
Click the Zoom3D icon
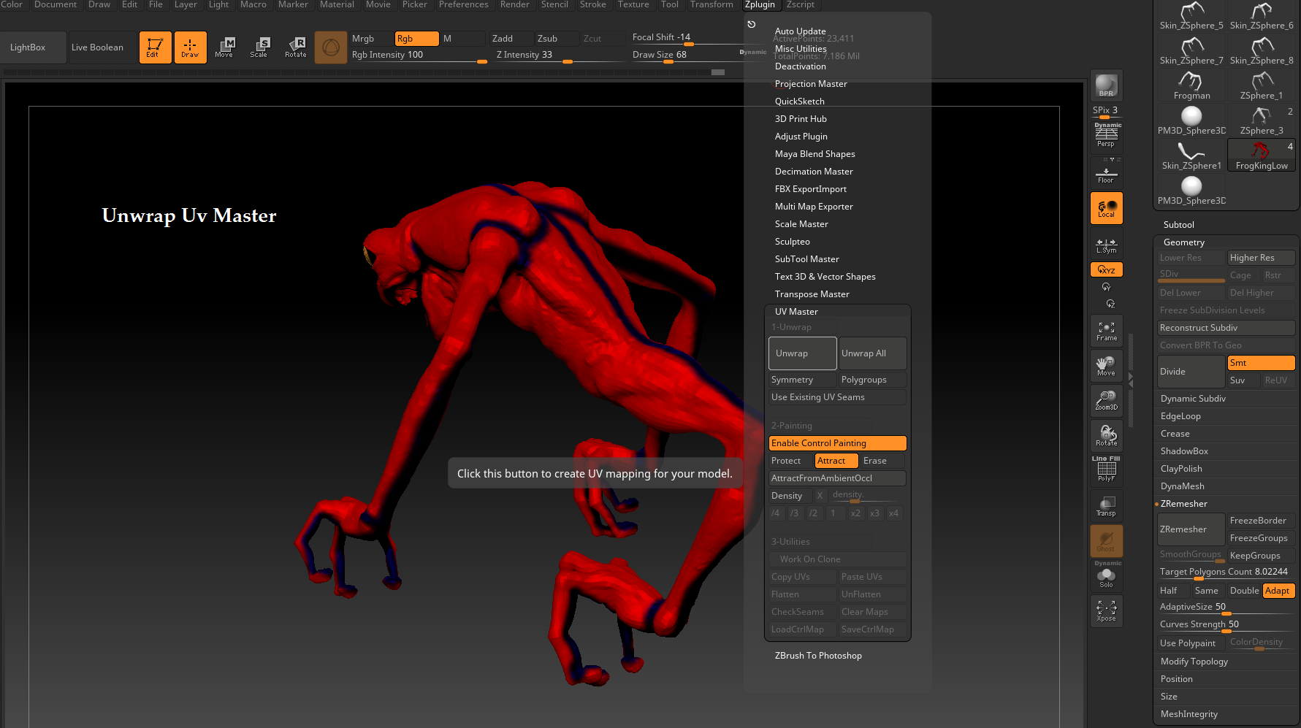pyautogui.click(x=1106, y=401)
